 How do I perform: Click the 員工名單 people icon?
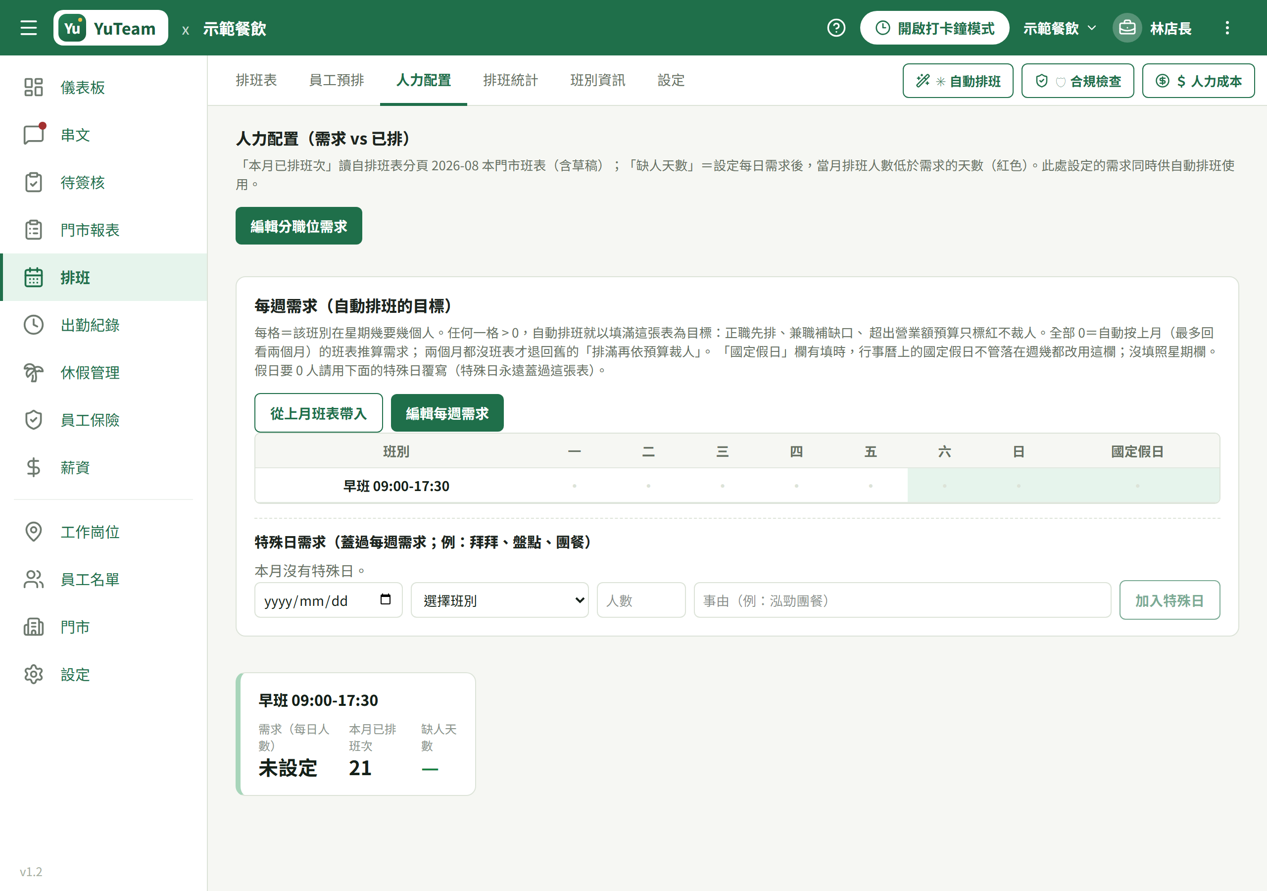34,579
